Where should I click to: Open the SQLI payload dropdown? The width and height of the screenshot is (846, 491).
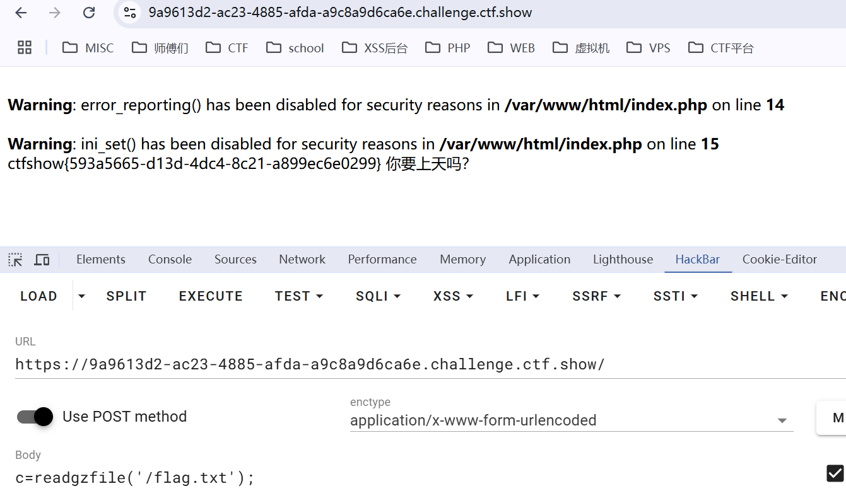pyautogui.click(x=378, y=296)
